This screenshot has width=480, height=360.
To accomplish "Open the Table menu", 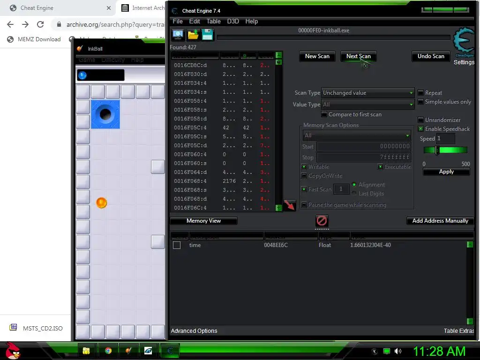I will [213, 21].
